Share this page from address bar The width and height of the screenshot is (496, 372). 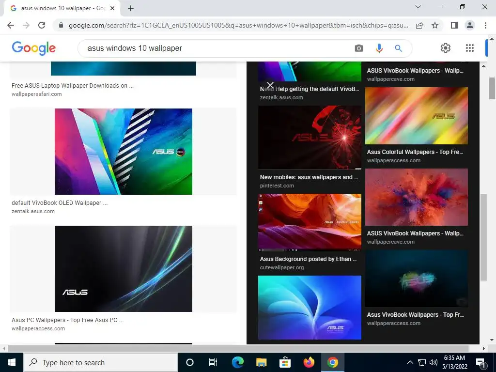[x=419, y=25]
